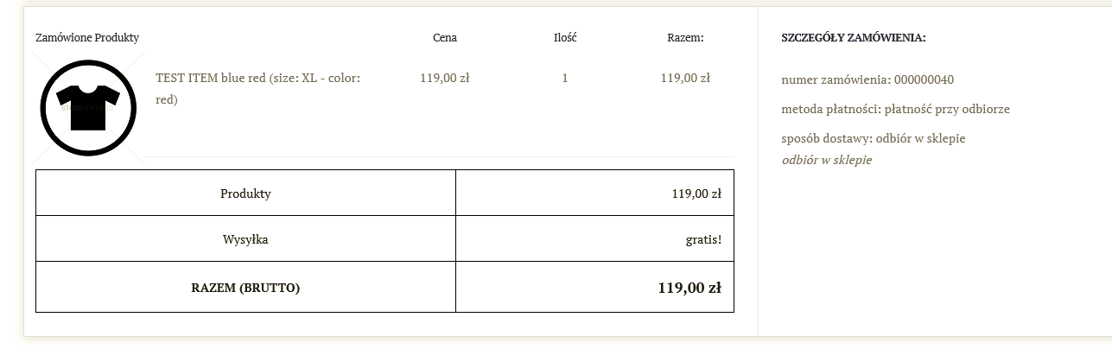Click the row total 119,00 zł under Razem

(x=685, y=78)
